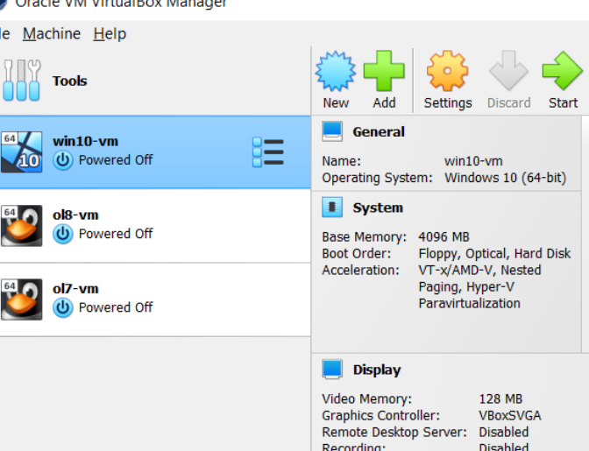589x451 pixels.
Task: Select the win10-vm machine name
Action: (x=85, y=141)
